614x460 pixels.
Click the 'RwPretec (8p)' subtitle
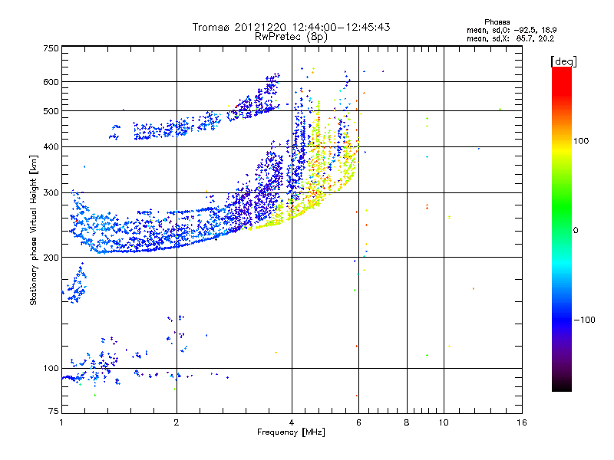[291, 37]
